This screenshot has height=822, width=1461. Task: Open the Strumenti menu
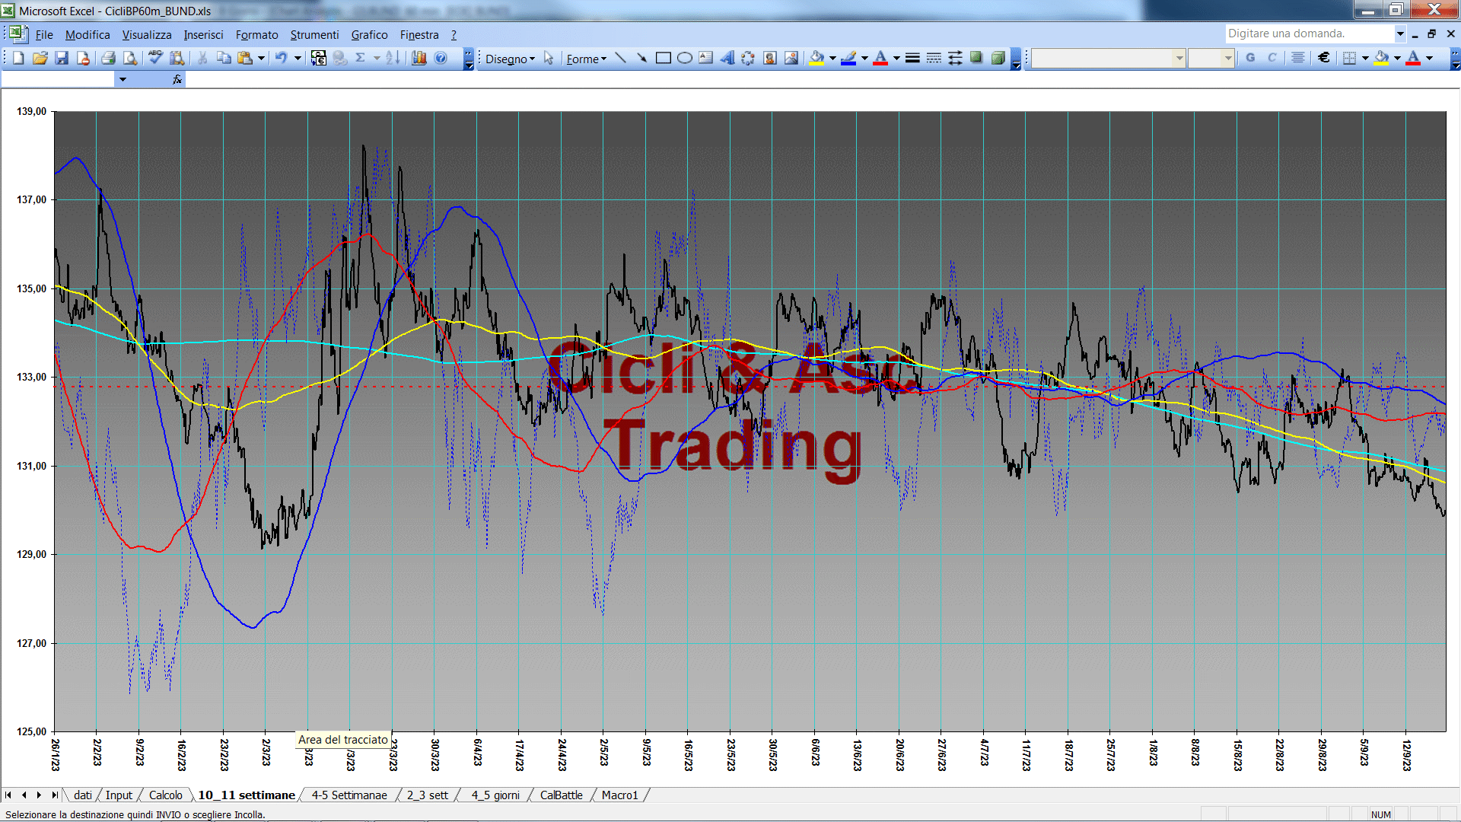[314, 34]
